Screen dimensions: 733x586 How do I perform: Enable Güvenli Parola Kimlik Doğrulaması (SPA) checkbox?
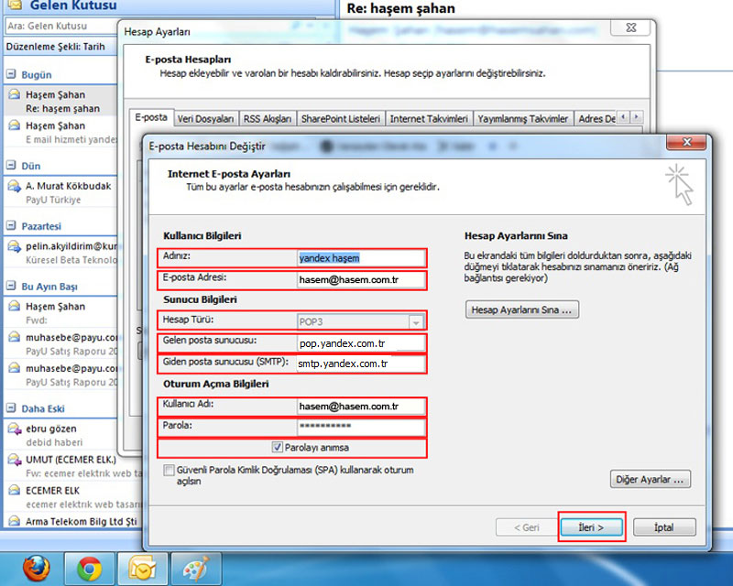pos(169,470)
